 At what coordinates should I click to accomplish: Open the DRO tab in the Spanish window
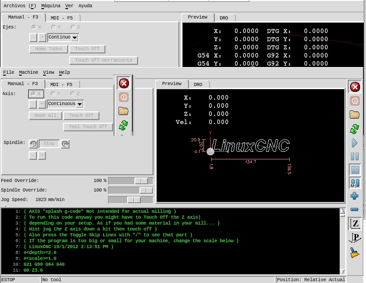[x=224, y=18]
